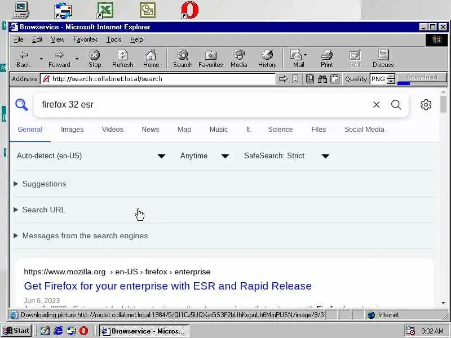Screen dimensions: 451x338
Task: Open the Mail button dropdown arrow
Action: click(306, 55)
